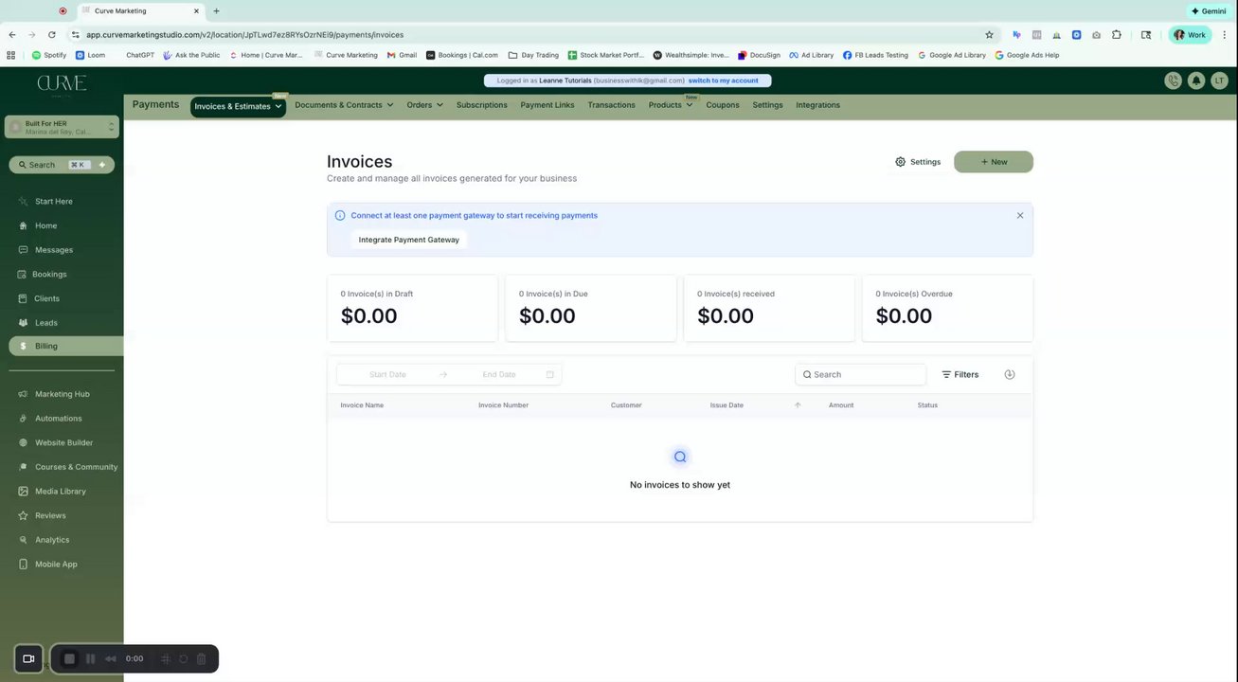Go to Automations in sidebar
The width and height of the screenshot is (1238, 682).
58,419
